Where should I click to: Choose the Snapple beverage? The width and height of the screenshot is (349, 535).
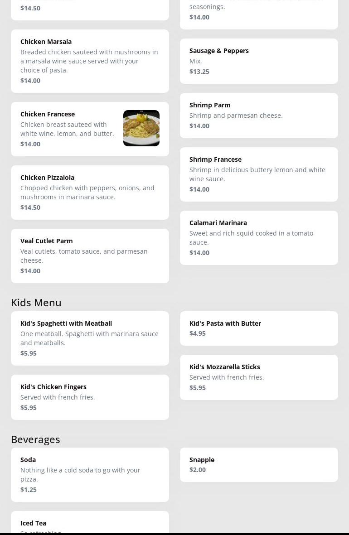tap(259, 465)
